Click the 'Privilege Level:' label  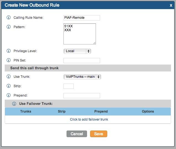(x=25, y=51)
